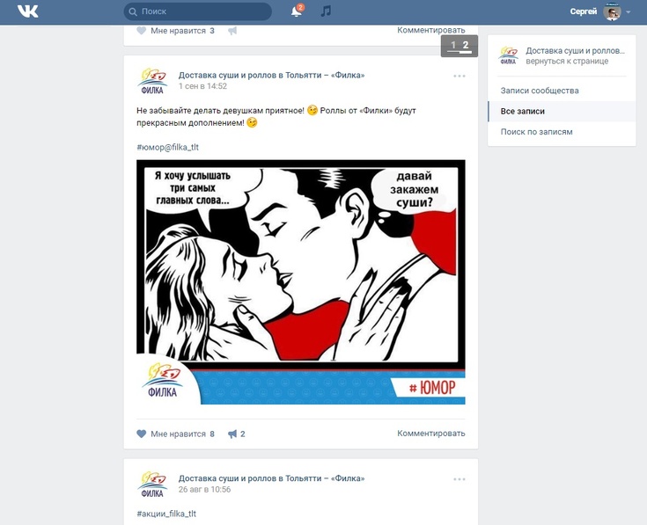
Task: Repost the humor post with 2 shares
Action: (x=237, y=434)
